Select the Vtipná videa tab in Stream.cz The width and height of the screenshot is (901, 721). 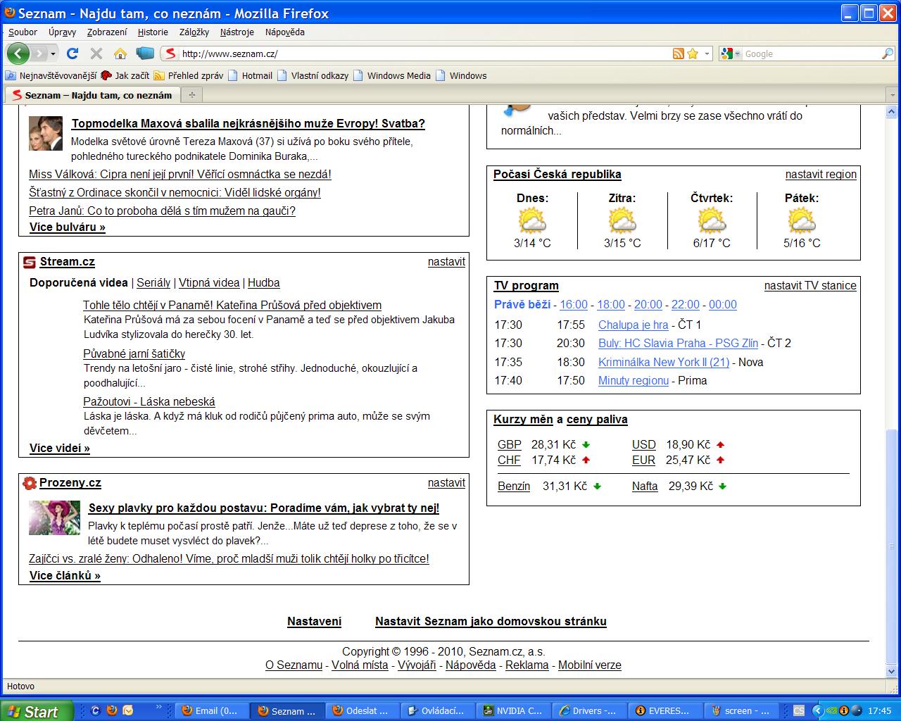click(x=209, y=282)
